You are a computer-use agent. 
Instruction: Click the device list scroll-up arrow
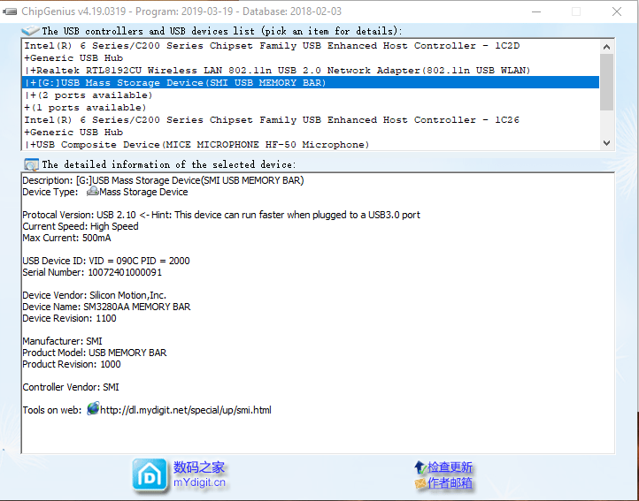(606, 47)
